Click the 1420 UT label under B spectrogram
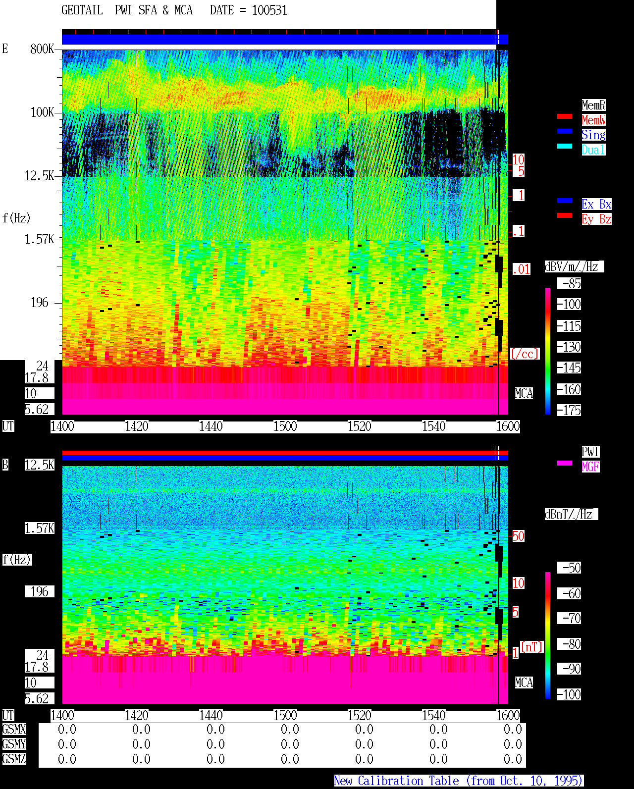 tap(137, 715)
